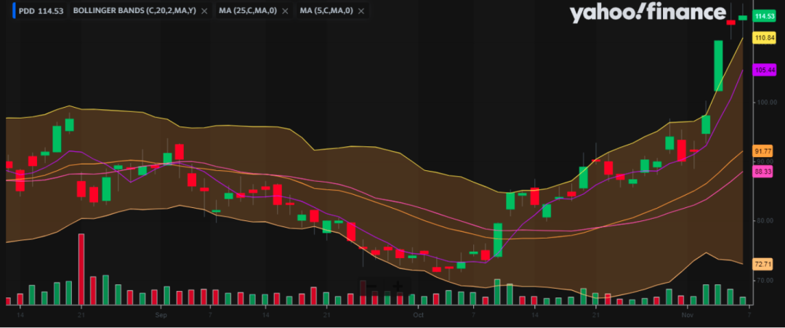Click the Sep date axis label
The image size is (785, 328).
tap(161, 316)
